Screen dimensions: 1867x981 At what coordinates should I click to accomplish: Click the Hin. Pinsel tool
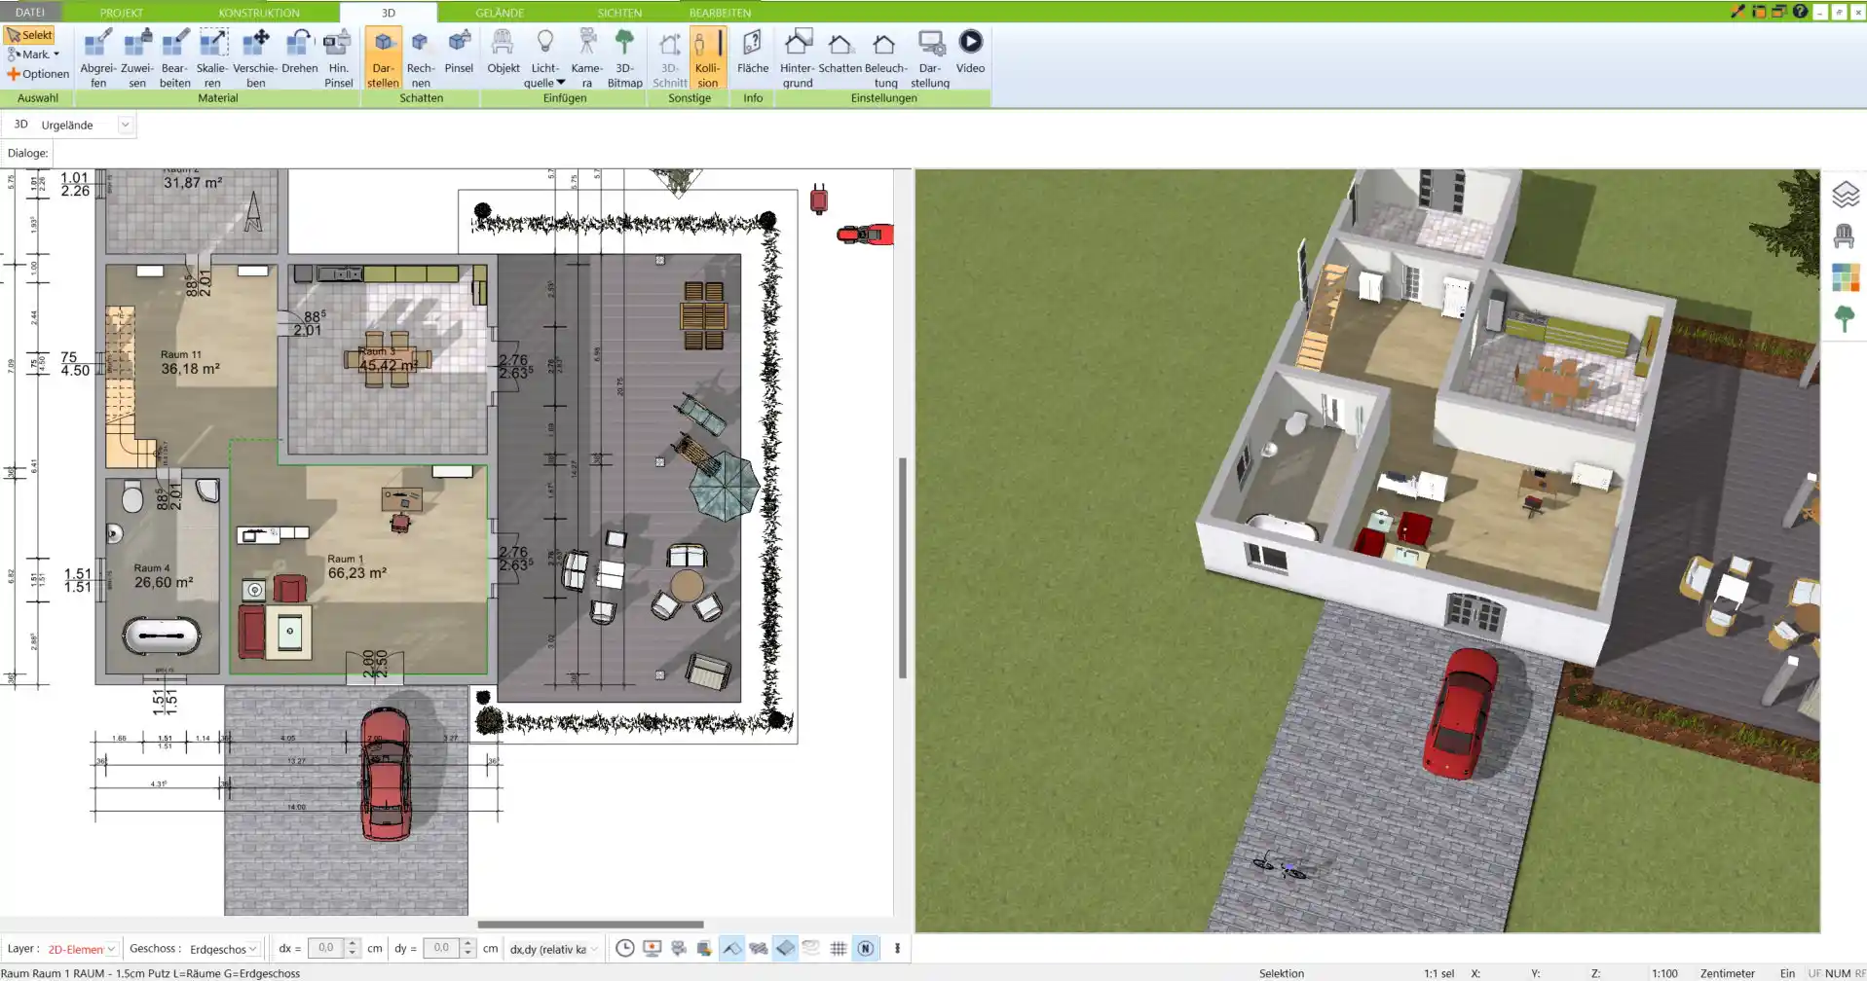pos(338,57)
